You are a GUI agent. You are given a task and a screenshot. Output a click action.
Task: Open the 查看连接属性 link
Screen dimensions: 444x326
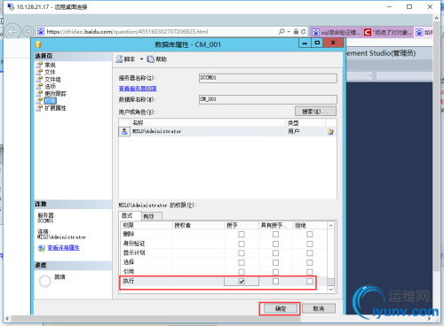pos(64,248)
